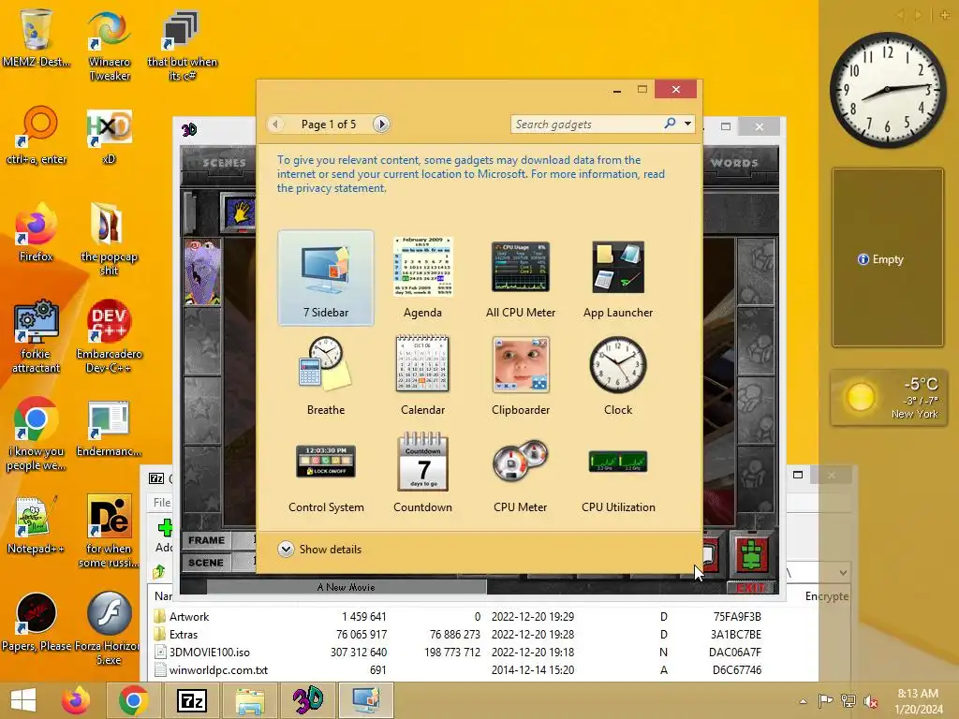Open the 7-Zip path dropdown arrow

pos(843,573)
